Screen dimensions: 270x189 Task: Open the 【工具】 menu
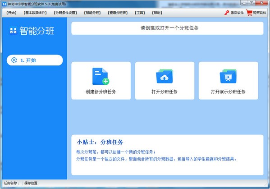(x=140, y=13)
